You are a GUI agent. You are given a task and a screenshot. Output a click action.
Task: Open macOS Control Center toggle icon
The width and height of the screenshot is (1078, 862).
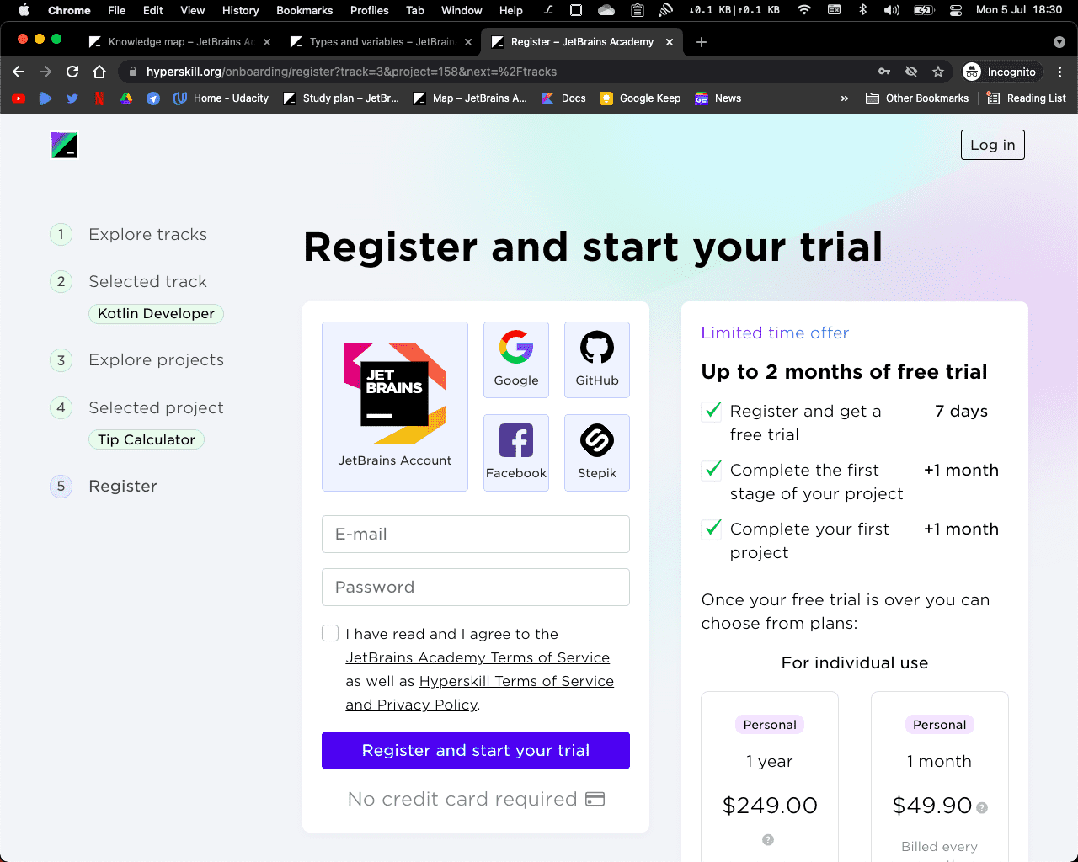pyautogui.click(x=955, y=10)
